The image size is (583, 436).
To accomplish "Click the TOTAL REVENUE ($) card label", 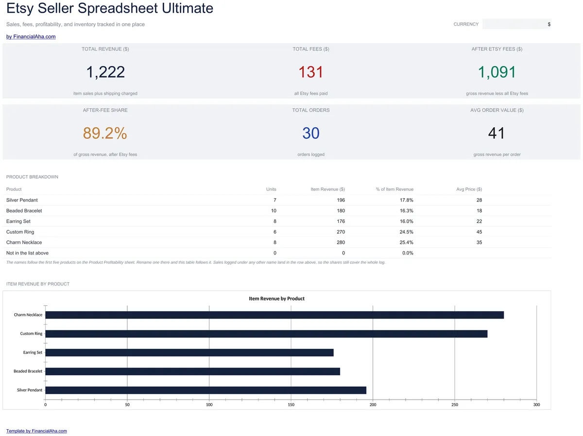I will tap(105, 49).
